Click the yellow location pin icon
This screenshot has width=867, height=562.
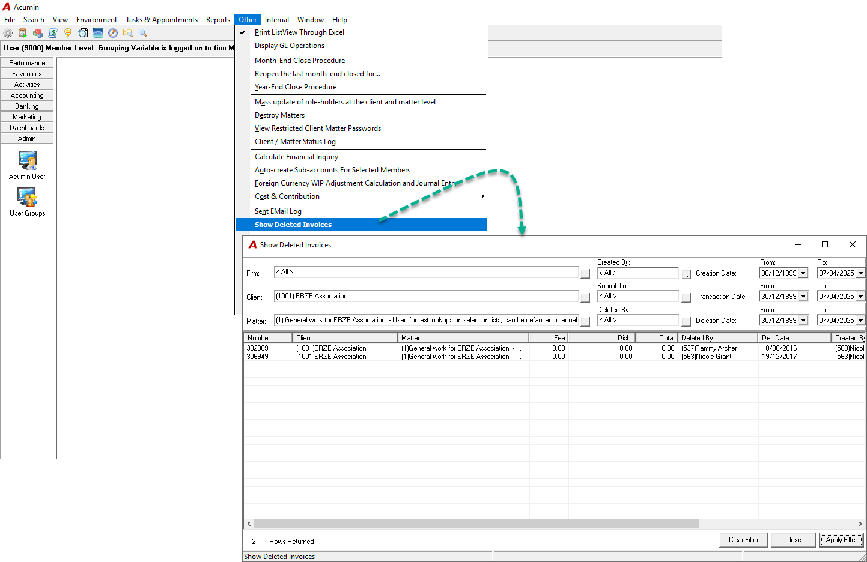point(68,33)
